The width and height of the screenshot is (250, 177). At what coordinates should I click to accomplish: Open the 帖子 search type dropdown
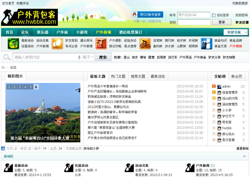(x=88, y=57)
